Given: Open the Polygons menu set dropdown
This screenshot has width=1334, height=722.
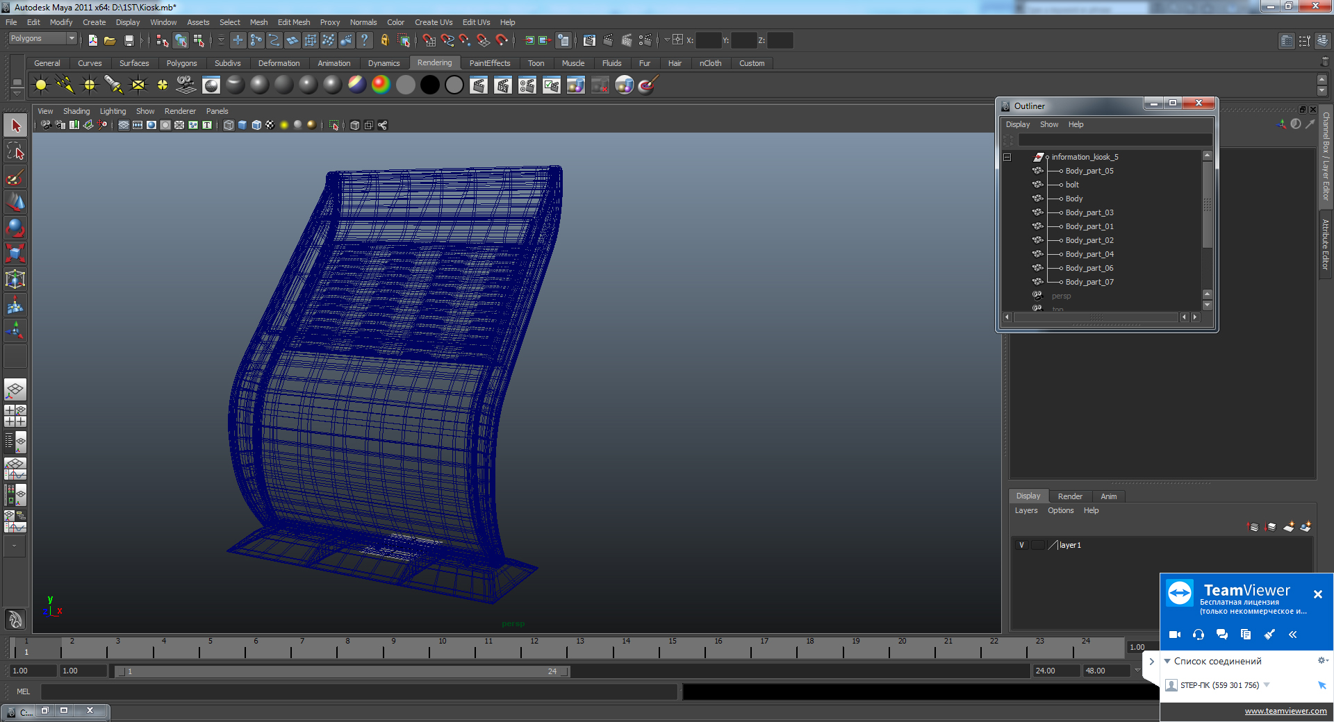Looking at the screenshot, I should (42, 39).
